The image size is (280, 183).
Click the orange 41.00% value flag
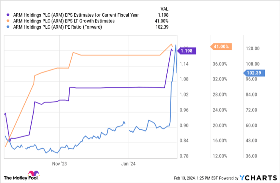coord(221,47)
